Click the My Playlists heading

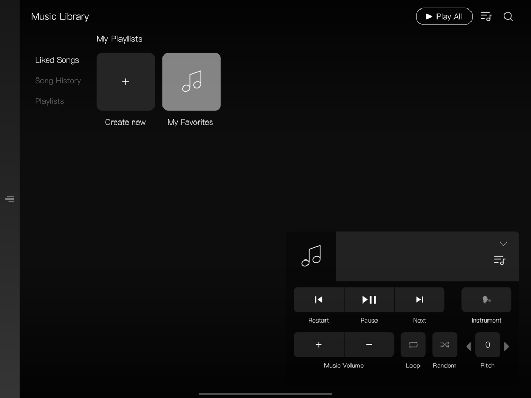click(x=119, y=39)
